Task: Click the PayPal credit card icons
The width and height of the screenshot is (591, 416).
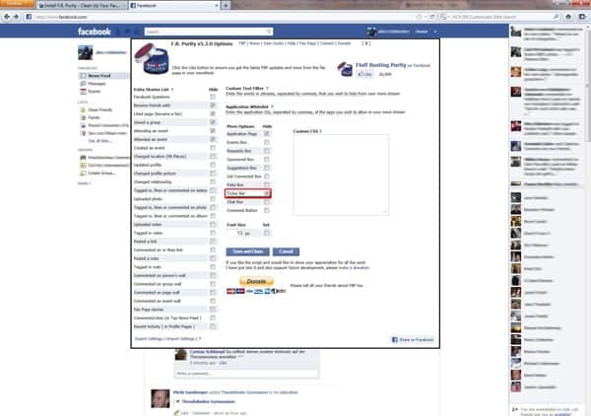Action: pyautogui.click(x=256, y=291)
